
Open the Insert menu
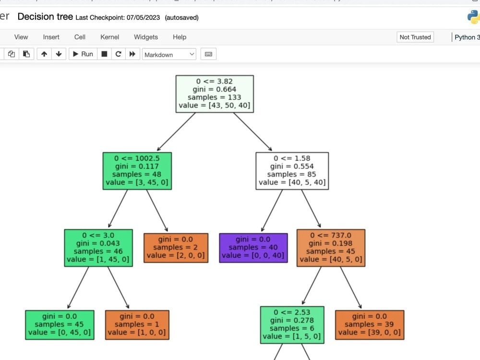(x=51, y=37)
